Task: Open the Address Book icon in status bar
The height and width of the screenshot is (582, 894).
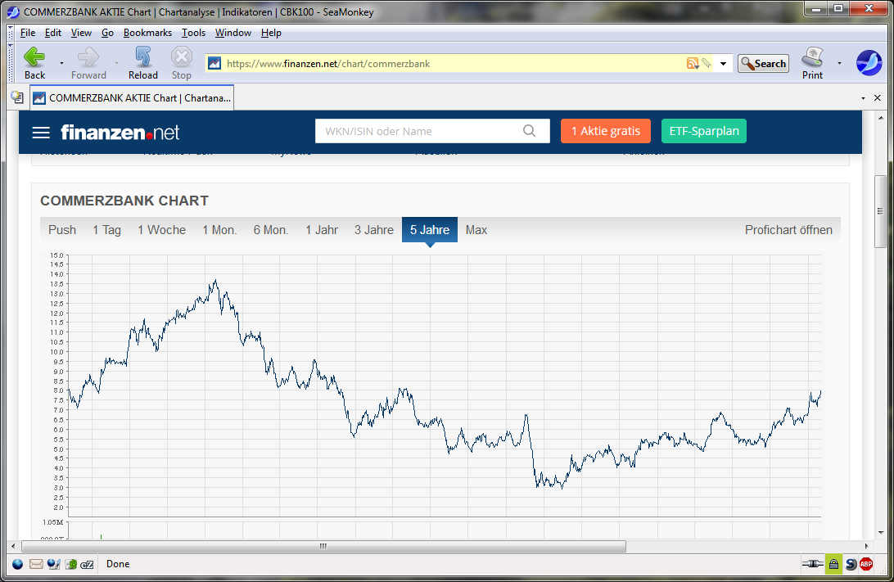Action: click(x=71, y=564)
